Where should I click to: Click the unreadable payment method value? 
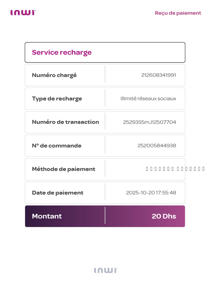pos(175,169)
